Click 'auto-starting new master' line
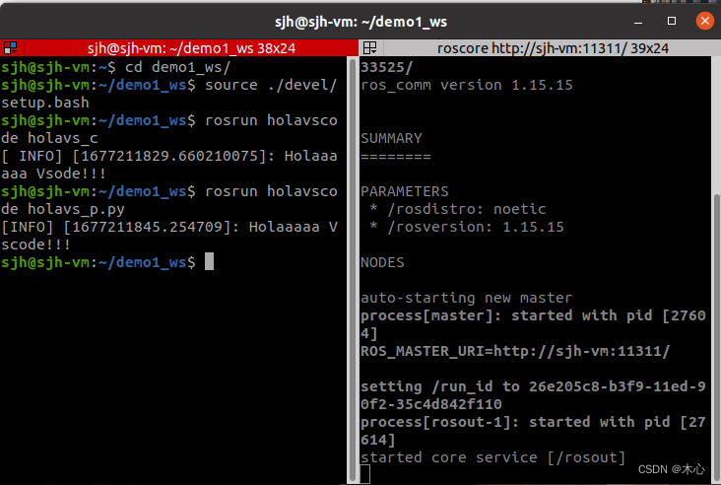721x485 pixels. point(466,298)
